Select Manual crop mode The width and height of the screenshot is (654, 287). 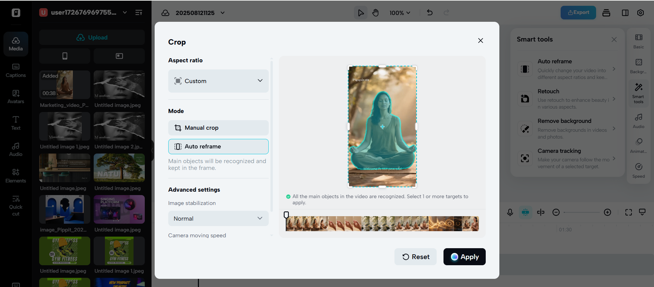point(218,128)
